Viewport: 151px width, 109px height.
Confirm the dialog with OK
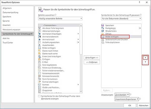click(x=130, y=105)
